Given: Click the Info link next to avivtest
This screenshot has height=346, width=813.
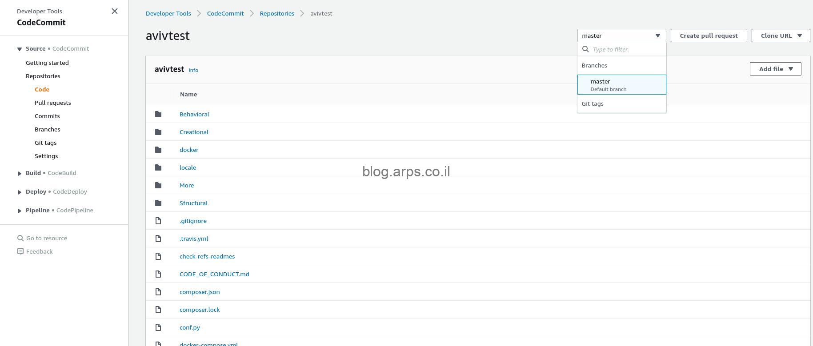Looking at the screenshot, I should (193, 70).
